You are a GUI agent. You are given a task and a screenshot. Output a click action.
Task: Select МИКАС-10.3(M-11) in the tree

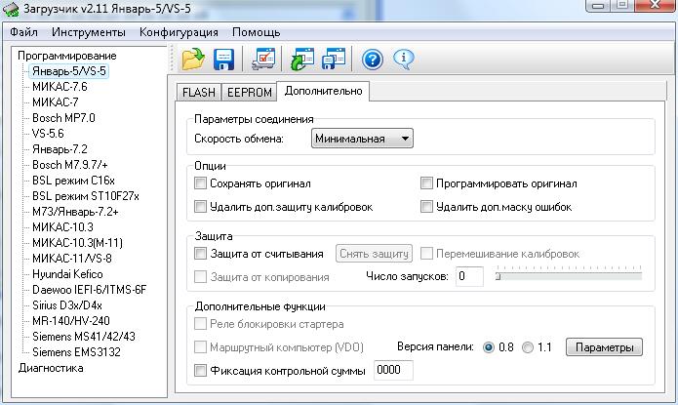point(77,243)
